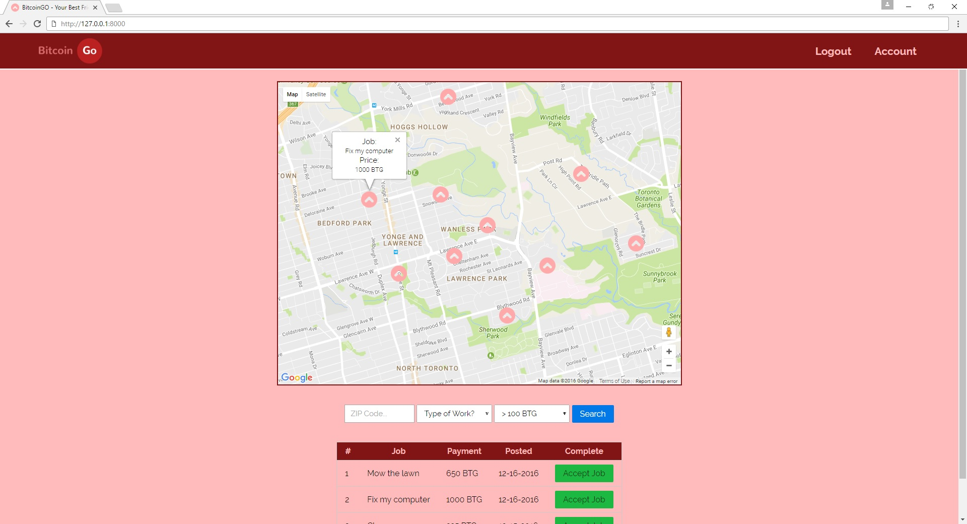Switch map to Map view

click(x=292, y=94)
